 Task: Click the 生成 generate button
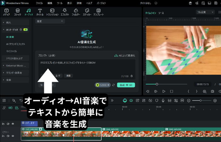pyautogui.click(x=126, y=85)
